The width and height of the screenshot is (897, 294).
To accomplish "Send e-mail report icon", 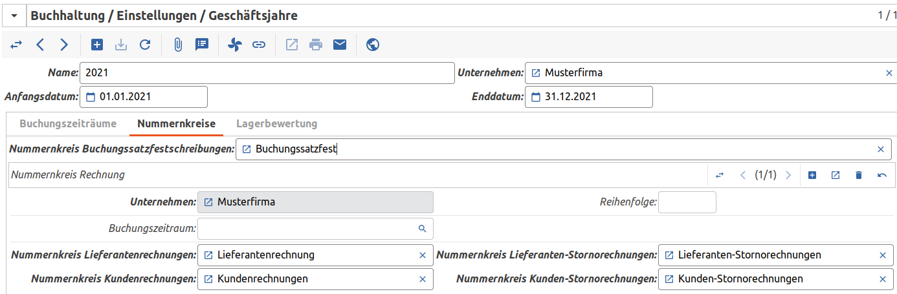I will [x=340, y=45].
